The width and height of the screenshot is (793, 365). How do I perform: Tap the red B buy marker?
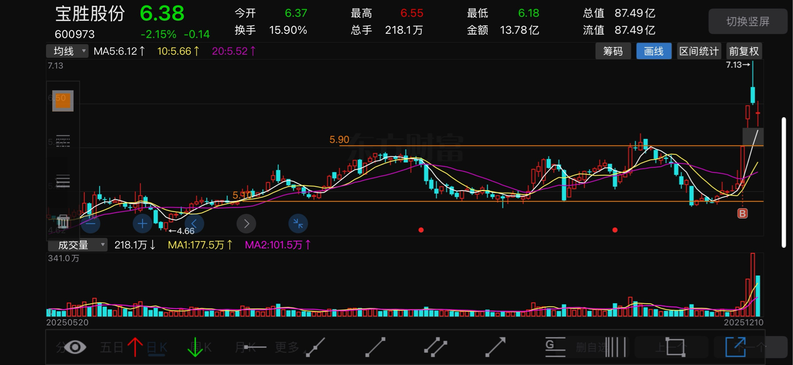pyautogui.click(x=743, y=214)
